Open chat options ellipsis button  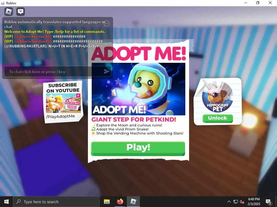point(107,23)
